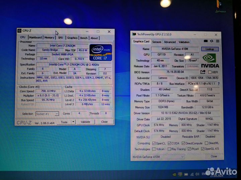
Task: Toggle the UEFI checkbox
Action: point(210,72)
